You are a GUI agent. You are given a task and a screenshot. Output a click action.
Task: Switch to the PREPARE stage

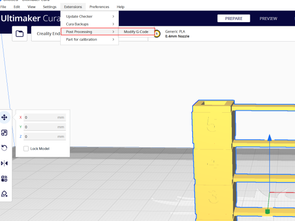coord(234,19)
